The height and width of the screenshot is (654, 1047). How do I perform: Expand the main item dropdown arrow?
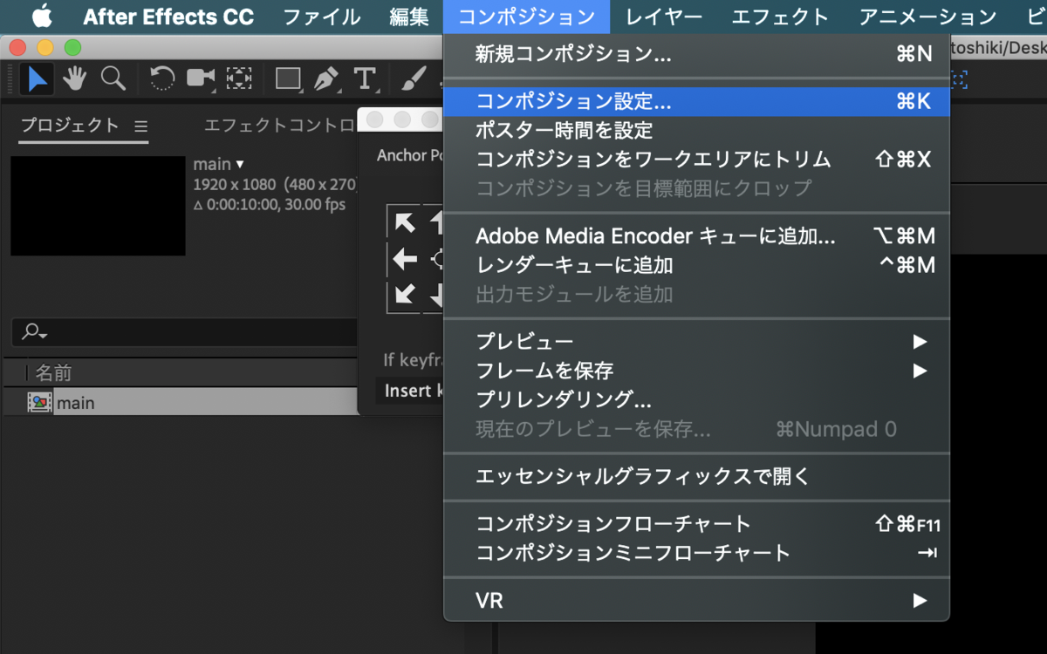(x=240, y=164)
